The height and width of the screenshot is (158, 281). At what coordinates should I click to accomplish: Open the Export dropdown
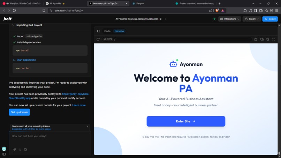(x=252, y=19)
